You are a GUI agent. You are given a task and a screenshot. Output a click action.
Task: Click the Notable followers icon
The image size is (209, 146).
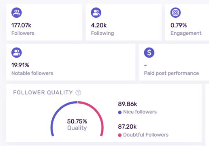pos(17,52)
